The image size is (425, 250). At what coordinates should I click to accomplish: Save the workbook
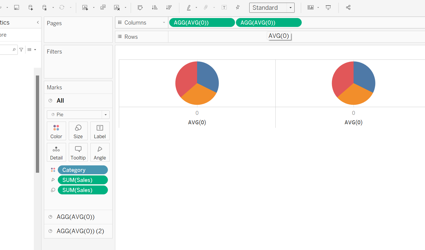point(17,7)
